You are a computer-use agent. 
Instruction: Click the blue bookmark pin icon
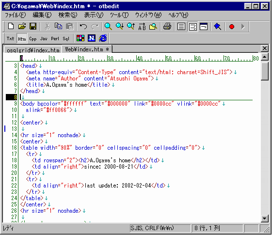(217, 27)
